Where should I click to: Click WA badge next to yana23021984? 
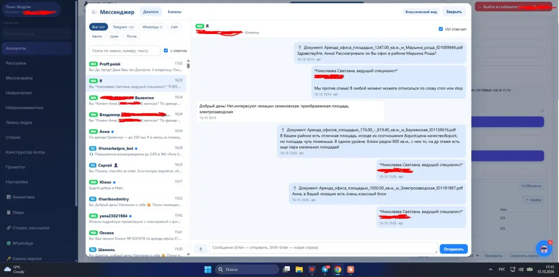93,216
